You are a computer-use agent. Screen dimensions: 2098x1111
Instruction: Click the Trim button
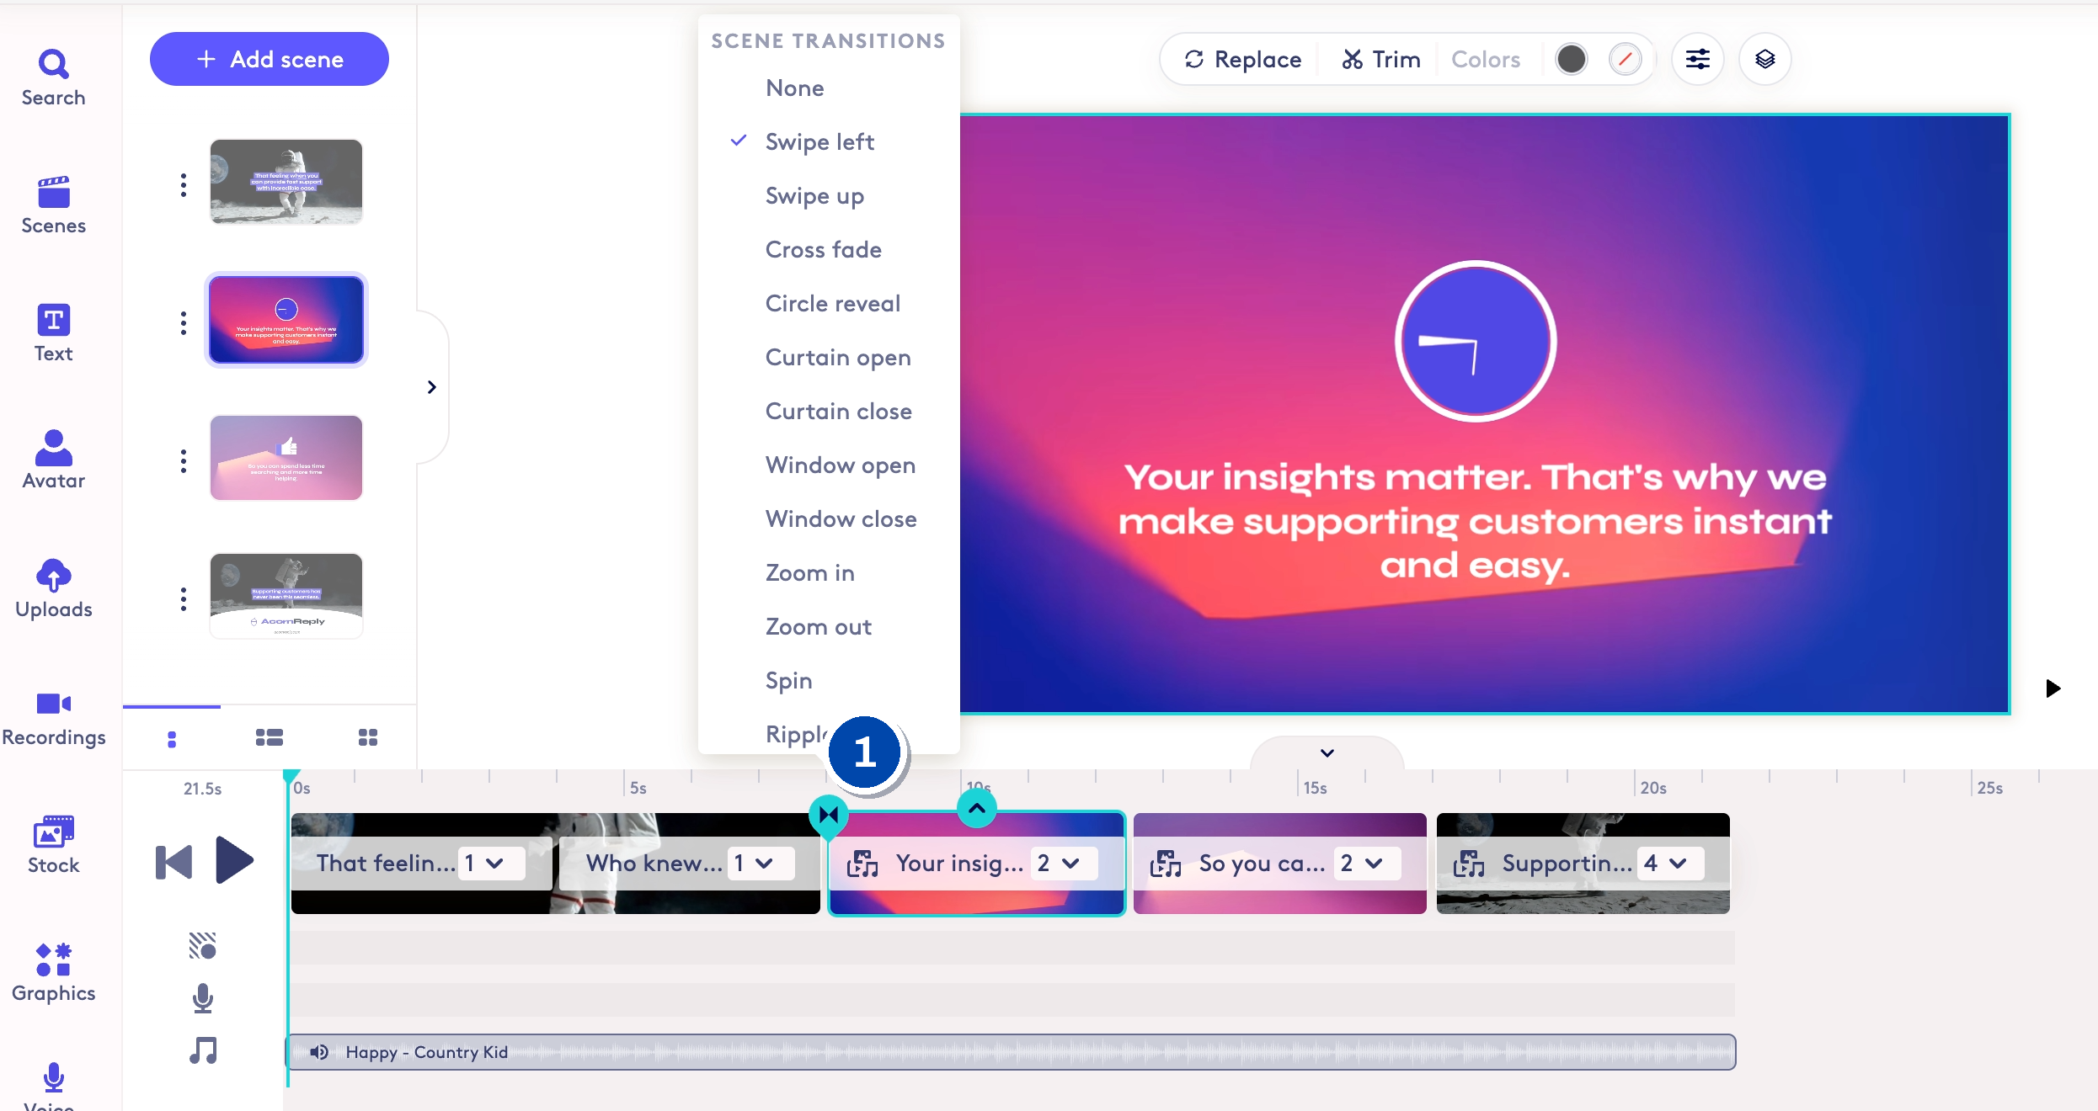pyautogui.click(x=1381, y=59)
